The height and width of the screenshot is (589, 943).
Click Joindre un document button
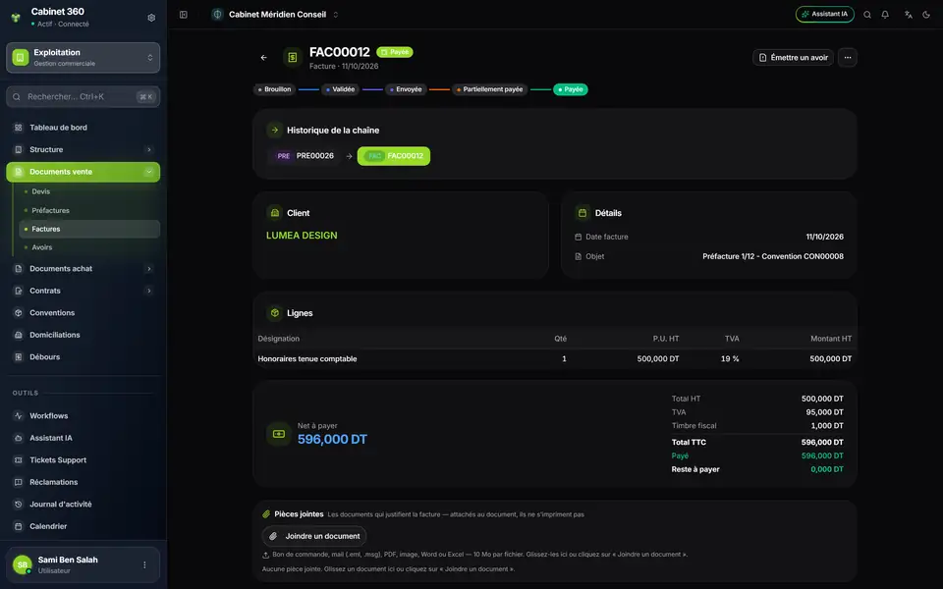(x=314, y=536)
